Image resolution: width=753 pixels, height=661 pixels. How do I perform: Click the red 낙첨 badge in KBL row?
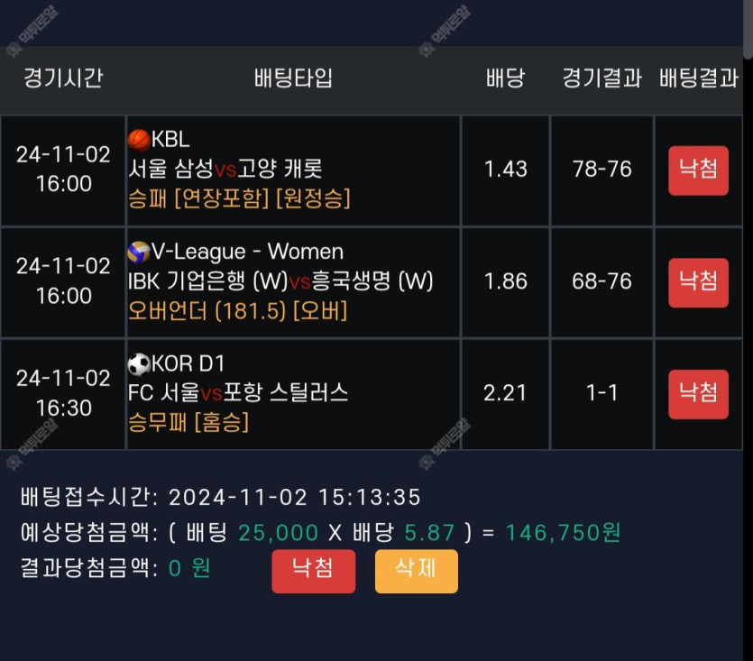tap(698, 170)
